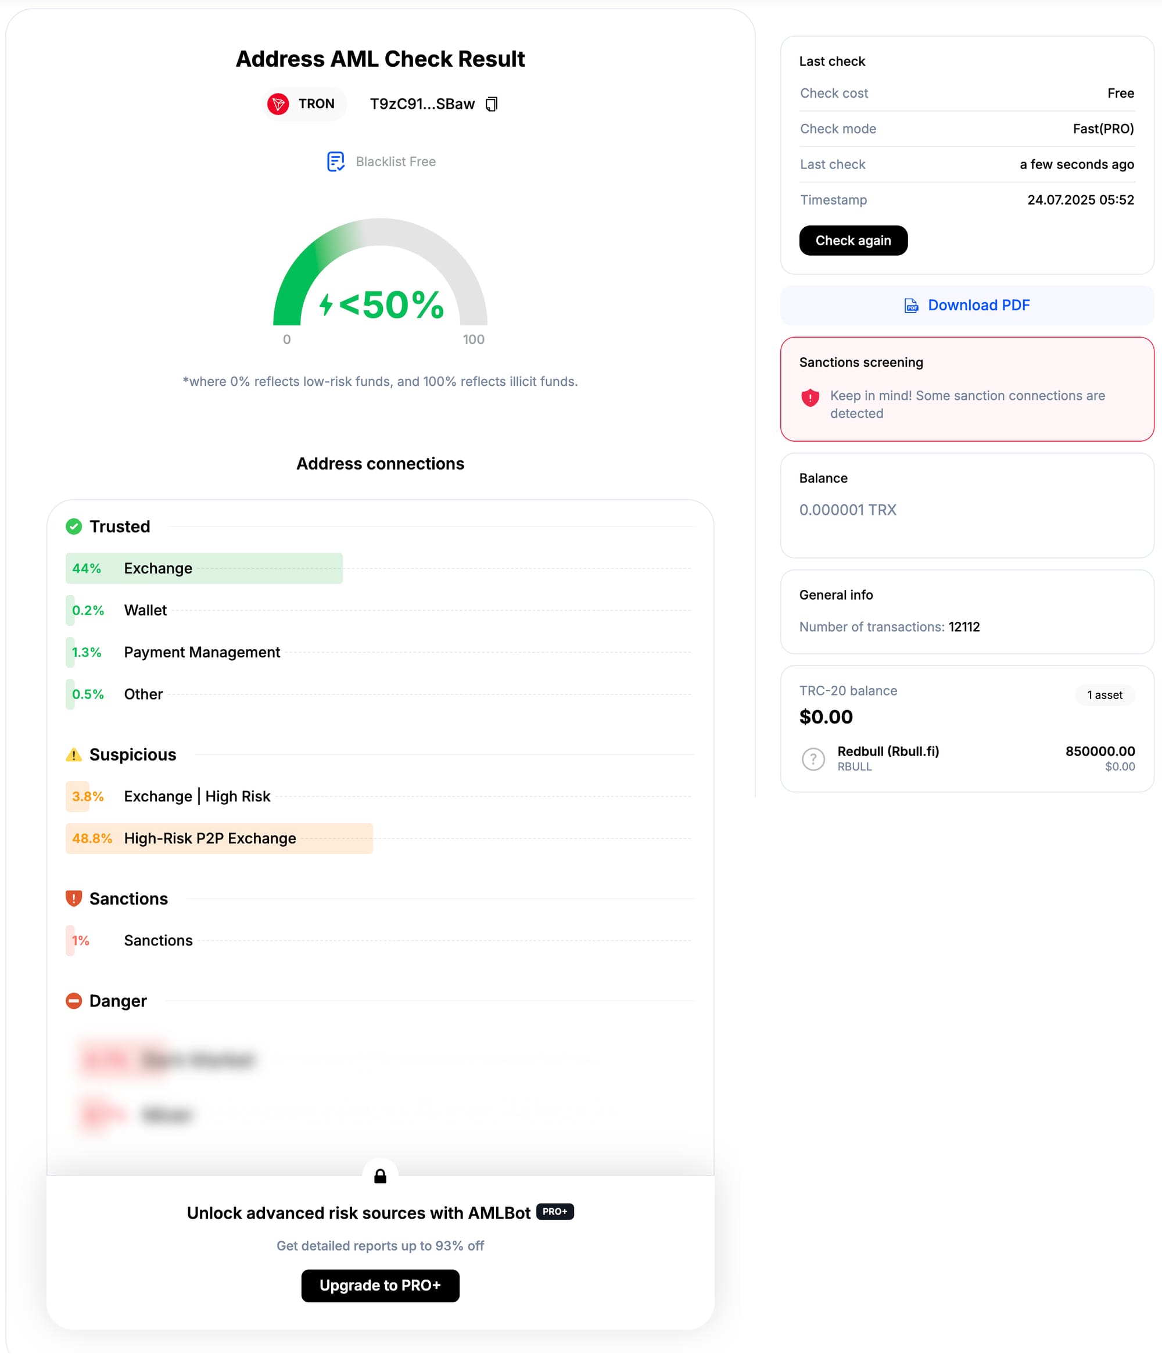Click the red shield in Sanctions screening

810,397
